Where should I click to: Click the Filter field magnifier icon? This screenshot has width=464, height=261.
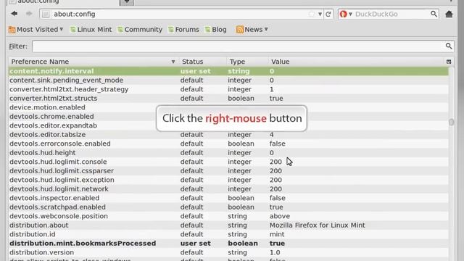pyautogui.click(x=449, y=46)
